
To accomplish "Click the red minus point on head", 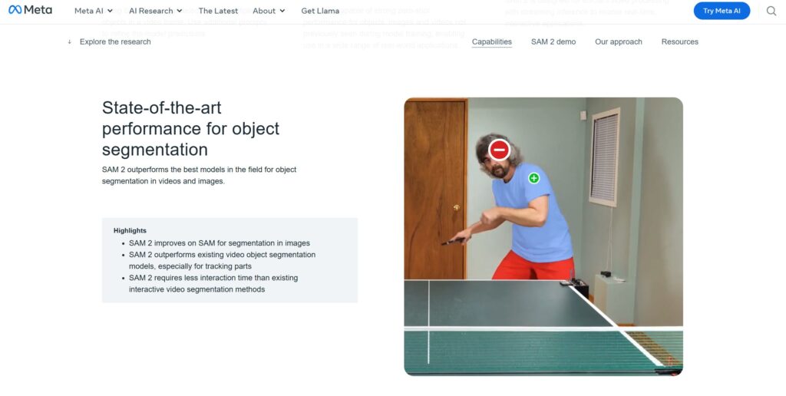I will pyautogui.click(x=499, y=150).
